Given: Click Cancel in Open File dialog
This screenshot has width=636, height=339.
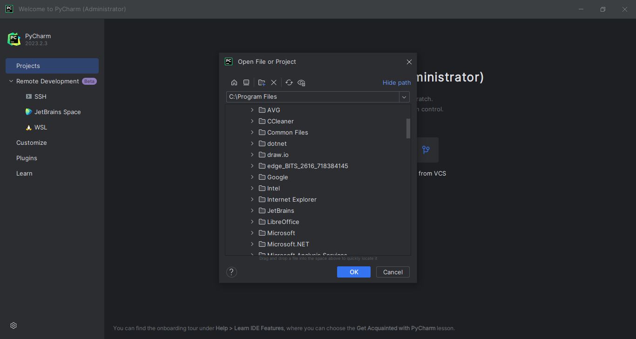Looking at the screenshot, I should [x=393, y=272].
